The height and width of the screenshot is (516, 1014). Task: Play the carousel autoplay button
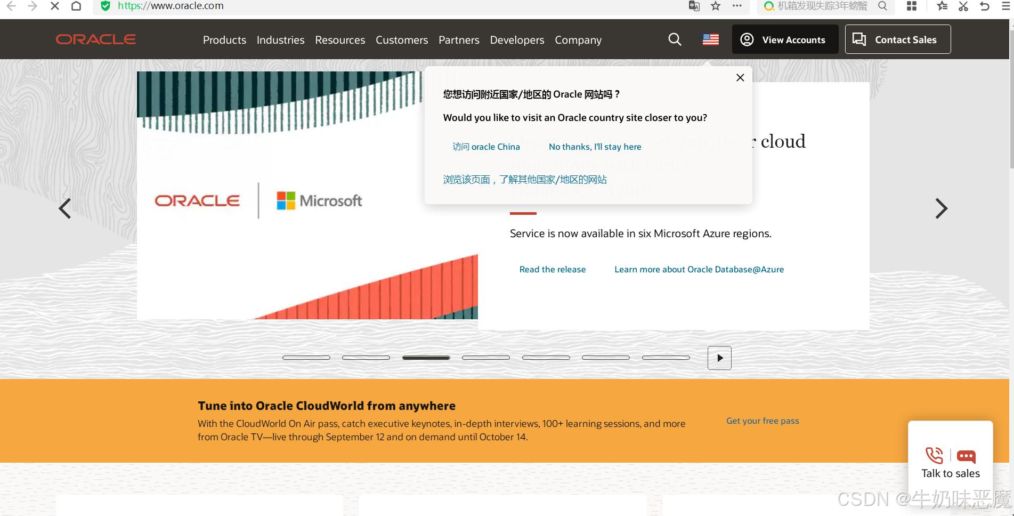[x=719, y=358]
